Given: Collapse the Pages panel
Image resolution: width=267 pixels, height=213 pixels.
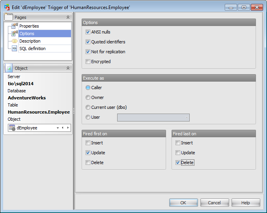Looking at the screenshot, I should pyautogui.click(x=68, y=17).
